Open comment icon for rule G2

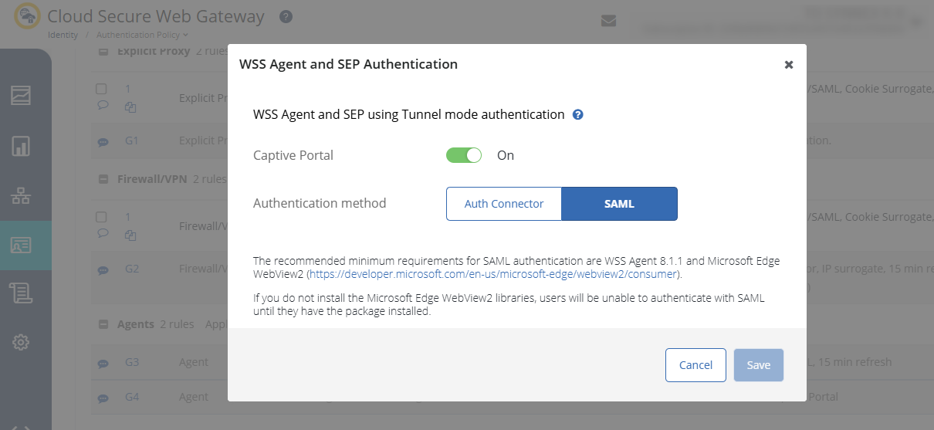[x=102, y=270]
